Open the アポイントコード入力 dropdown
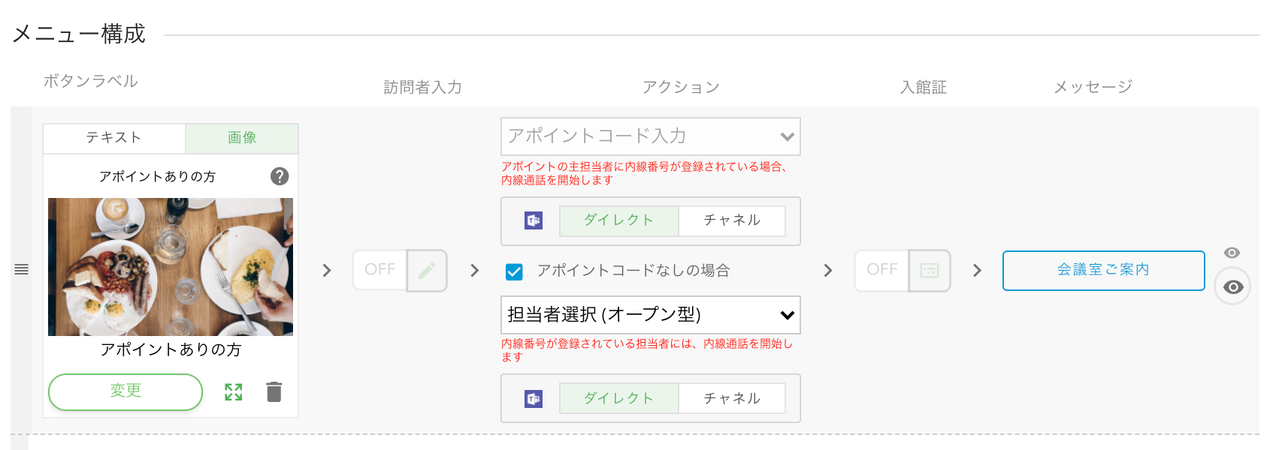 (651, 136)
